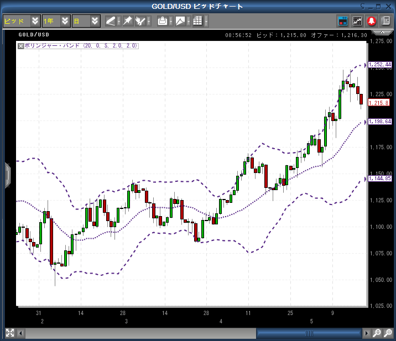This screenshot has width=396, height=341.
Task: Select the trend line drawing tool
Action: pos(111,21)
